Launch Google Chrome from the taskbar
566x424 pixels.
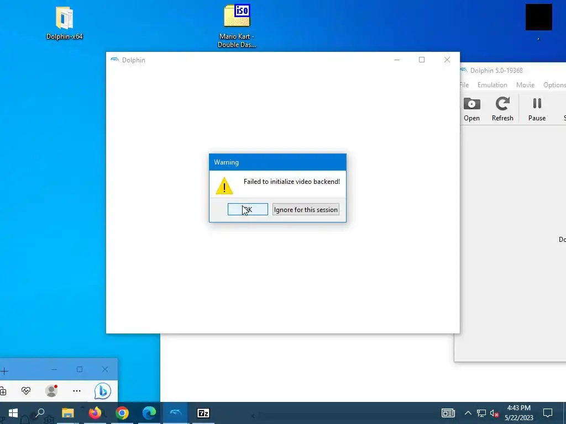(122, 413)
